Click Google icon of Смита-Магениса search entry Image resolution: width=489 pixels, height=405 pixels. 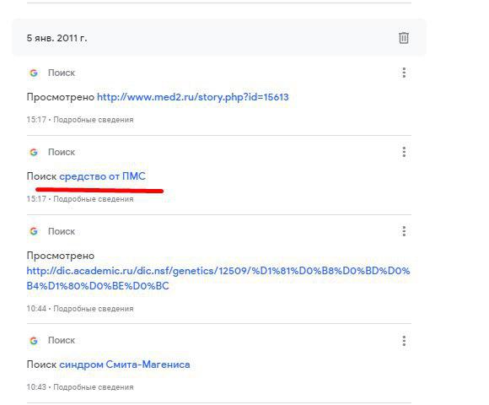pos(34,340)
